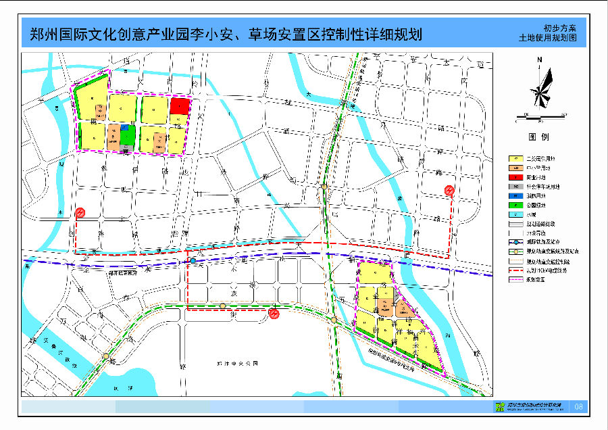Click the blue fire station plot in the northwest cluster
Screen dimensions: 608x430
pyautogui.click(x=124, y=127)
